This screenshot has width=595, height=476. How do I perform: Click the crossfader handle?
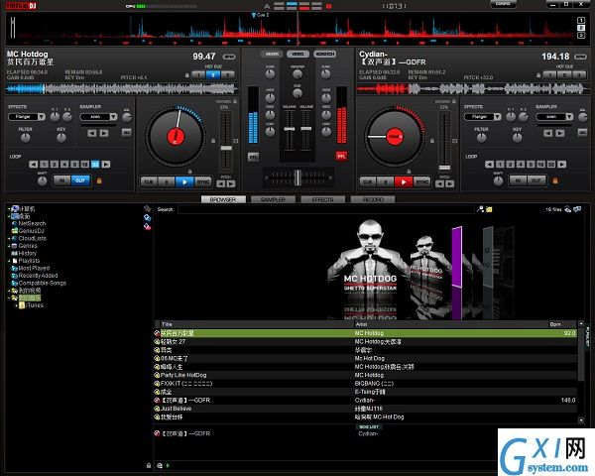[x=298, y=178]
